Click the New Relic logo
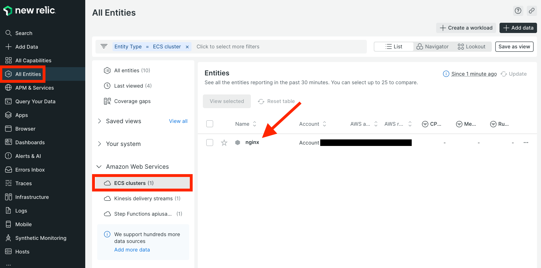 tap(29, 11)
